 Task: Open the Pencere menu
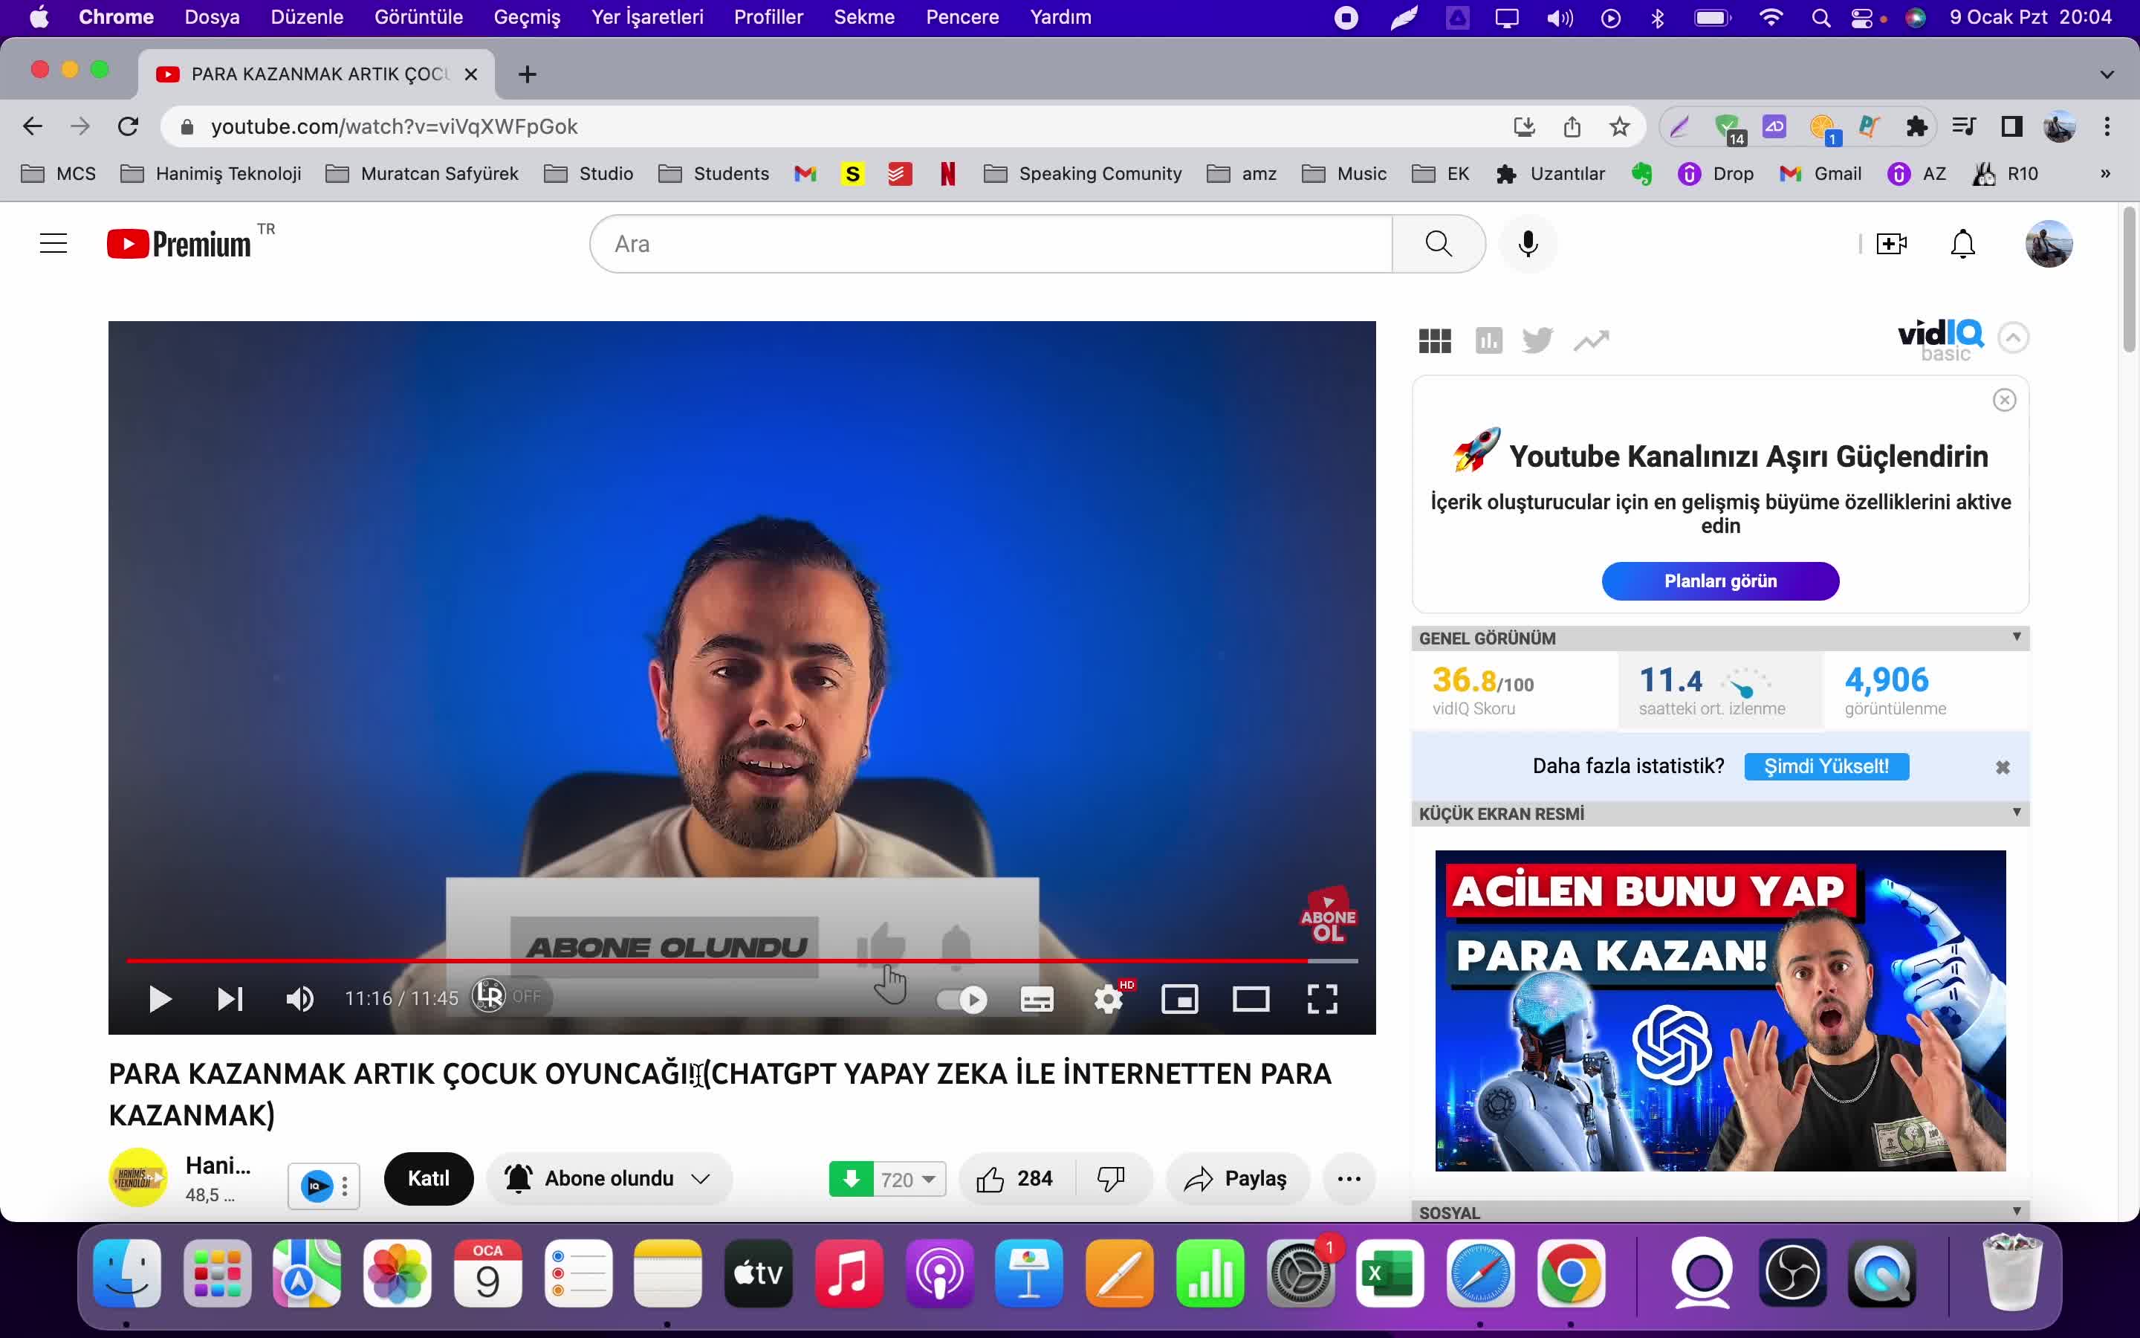point(962,17)
